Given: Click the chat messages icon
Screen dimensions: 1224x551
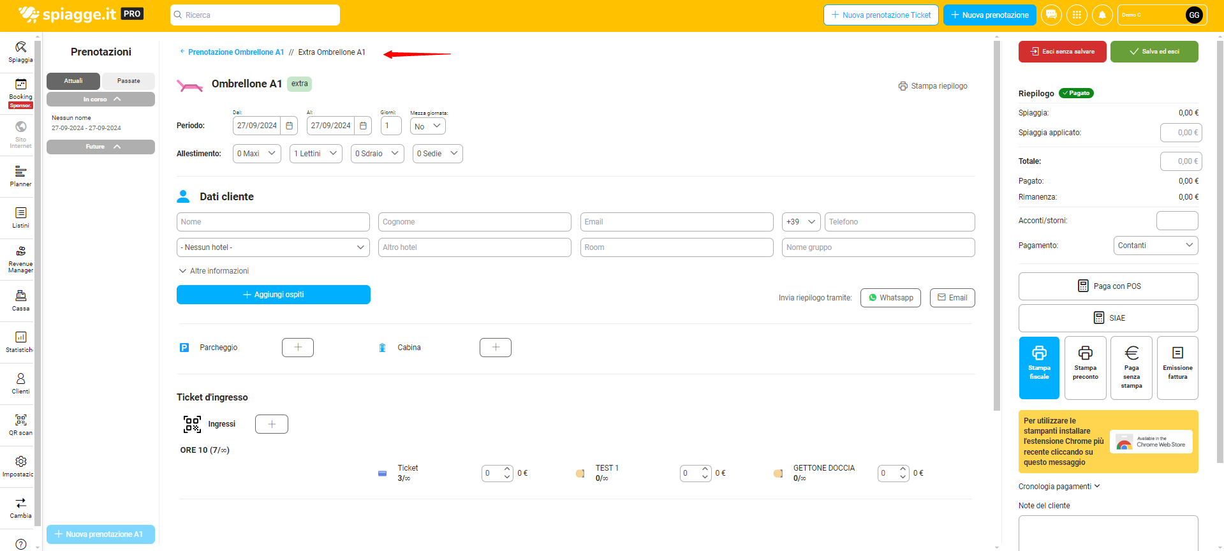Looking at the screenshot, I should [x=1051, y=15].
